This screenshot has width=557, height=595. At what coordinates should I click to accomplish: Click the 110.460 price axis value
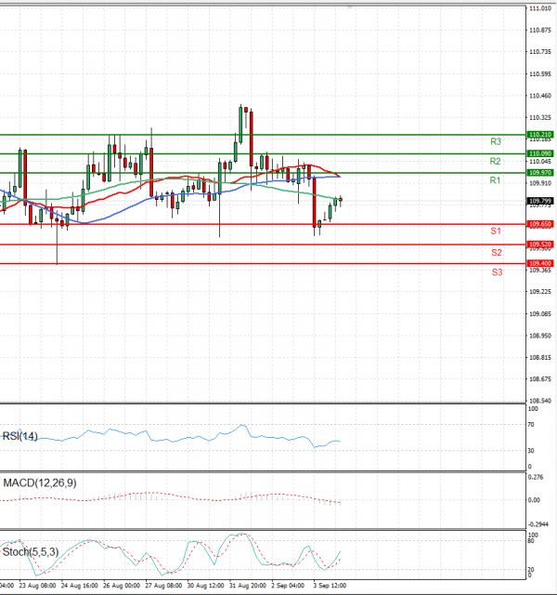[540, 96]
